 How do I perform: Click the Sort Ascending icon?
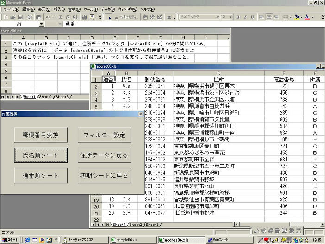(74, 17)
